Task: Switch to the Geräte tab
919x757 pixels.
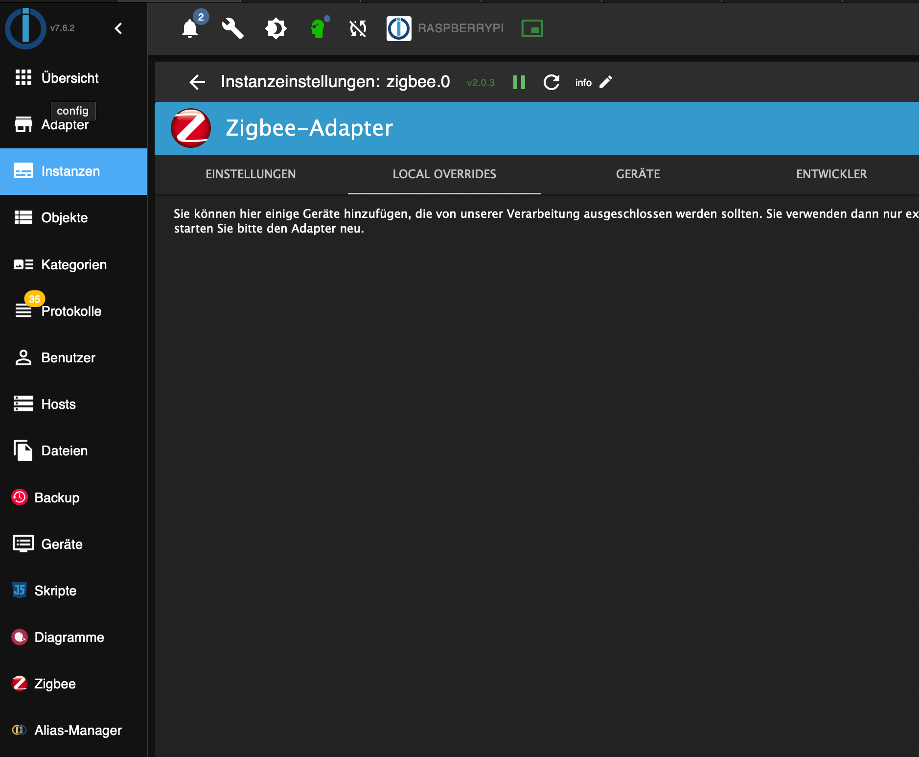Action: click(638, 174)
